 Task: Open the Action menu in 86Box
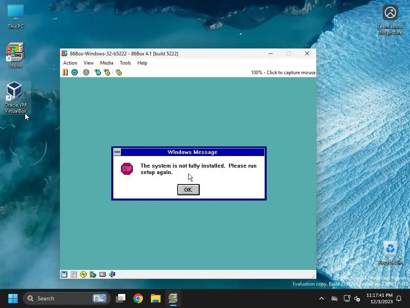coord(70,63)
